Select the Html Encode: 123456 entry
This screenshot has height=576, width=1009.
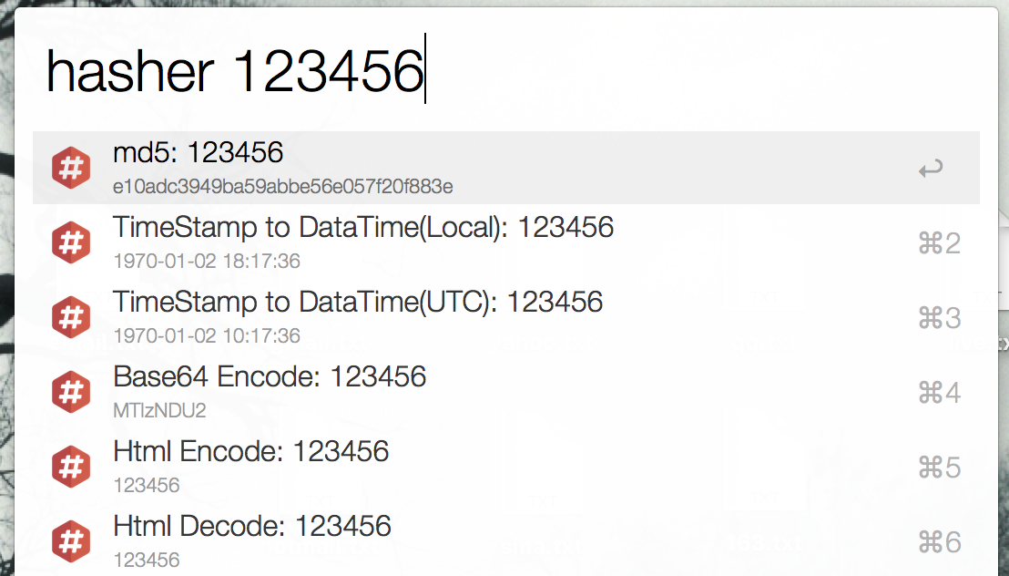coord(506,467)
